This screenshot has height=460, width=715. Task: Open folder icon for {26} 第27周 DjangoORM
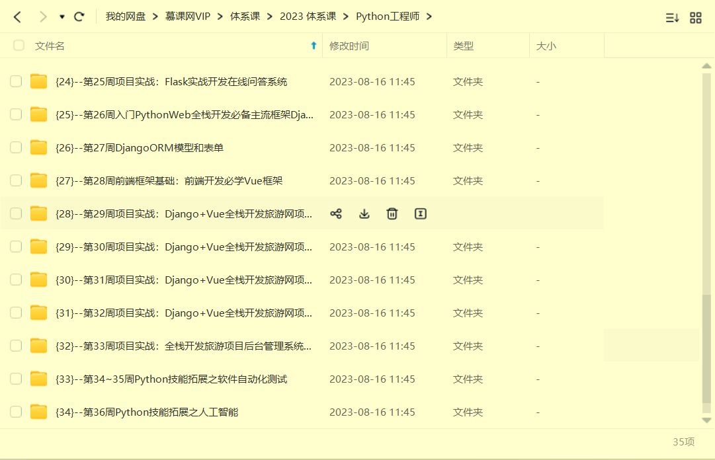coord(39,147)
